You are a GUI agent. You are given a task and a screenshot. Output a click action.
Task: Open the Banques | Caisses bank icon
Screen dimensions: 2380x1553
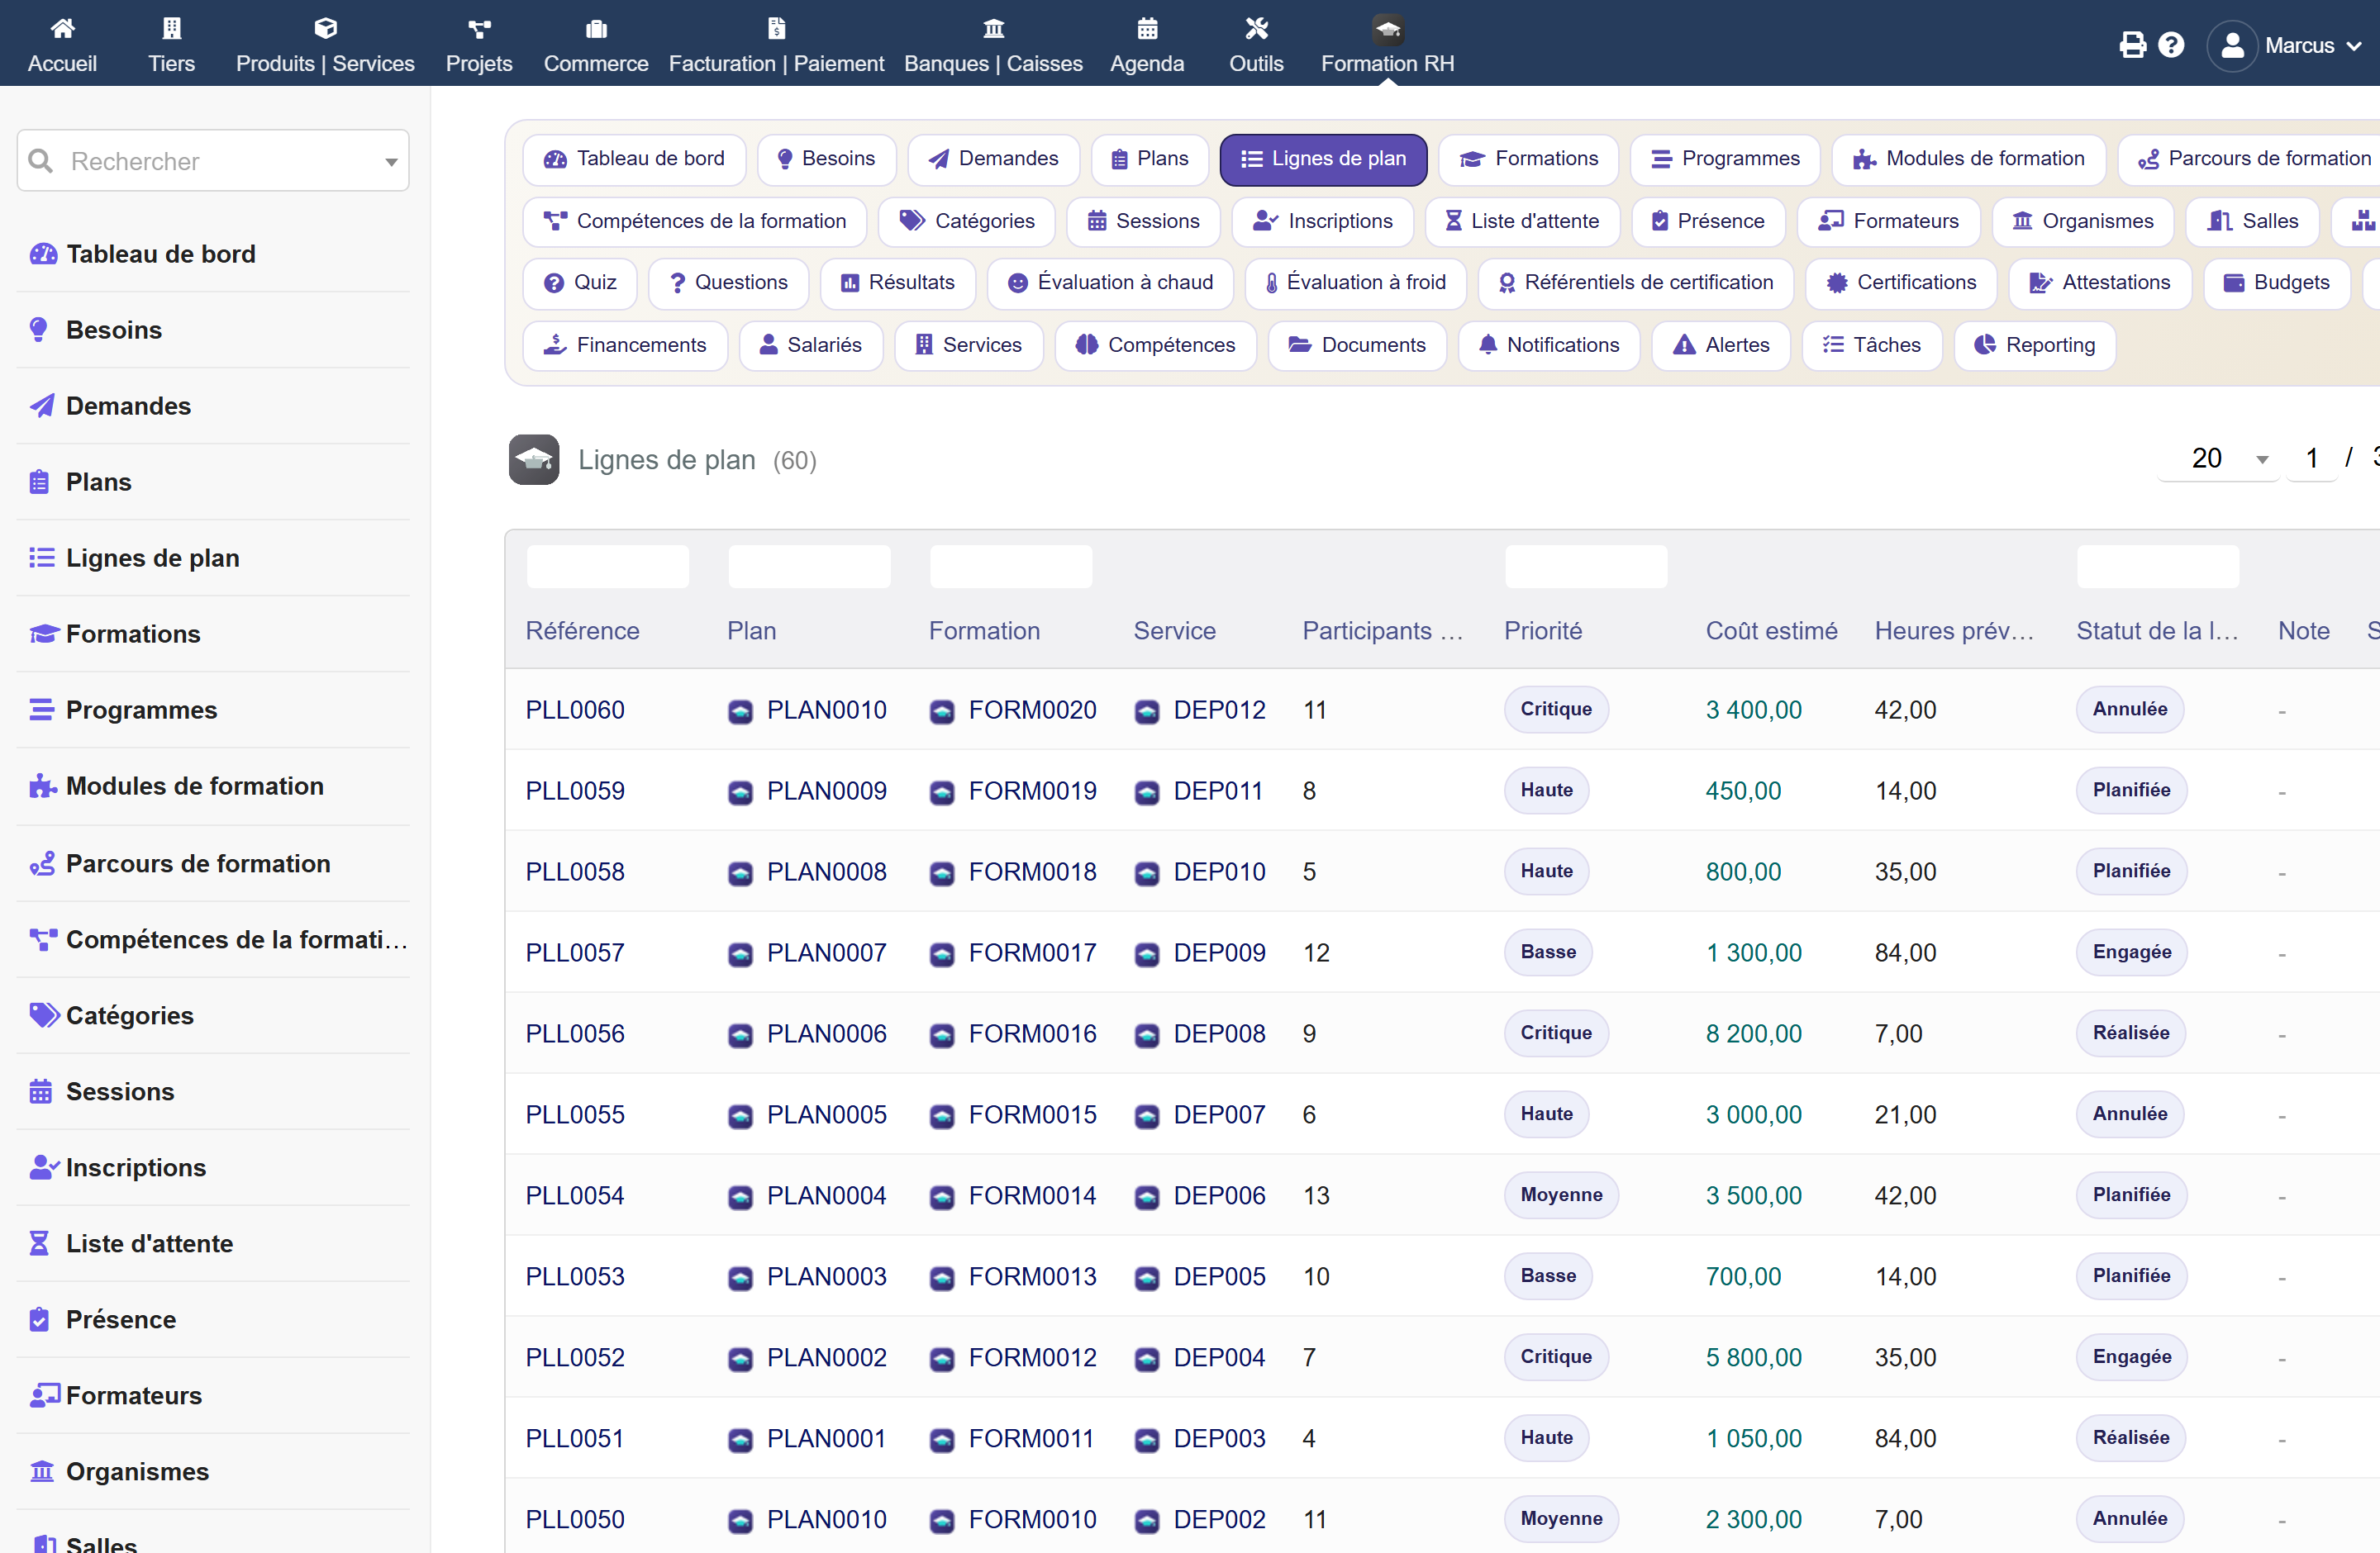[993, 28]
